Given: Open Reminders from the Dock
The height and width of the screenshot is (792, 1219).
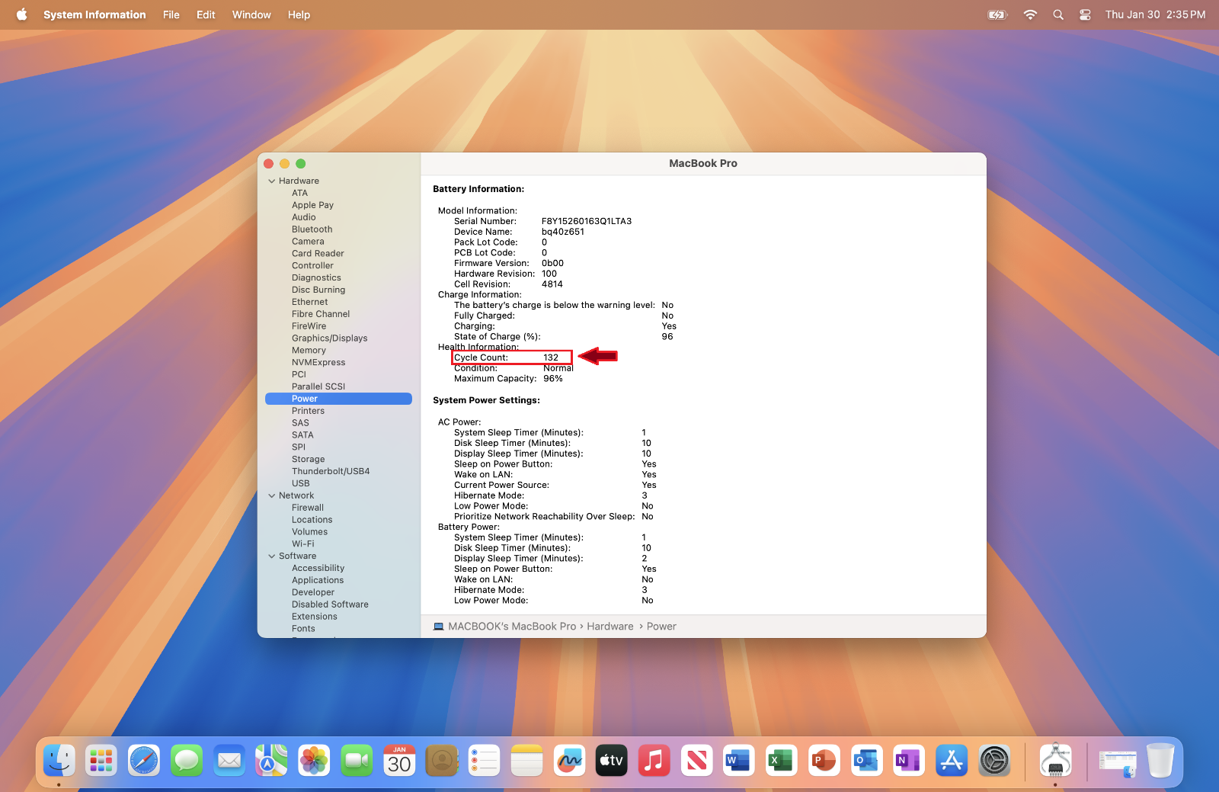Looking at the screenshot, I should (484, 761).
